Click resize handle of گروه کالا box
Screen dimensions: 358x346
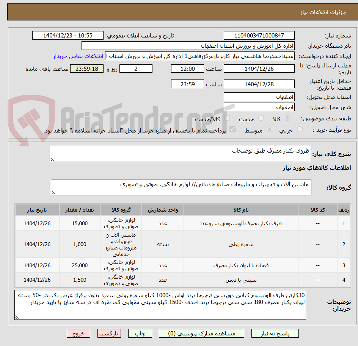pos(53,193)
